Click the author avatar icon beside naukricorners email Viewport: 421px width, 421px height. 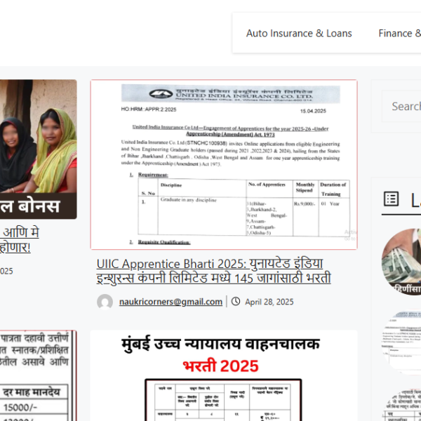(x=105, y=302)
